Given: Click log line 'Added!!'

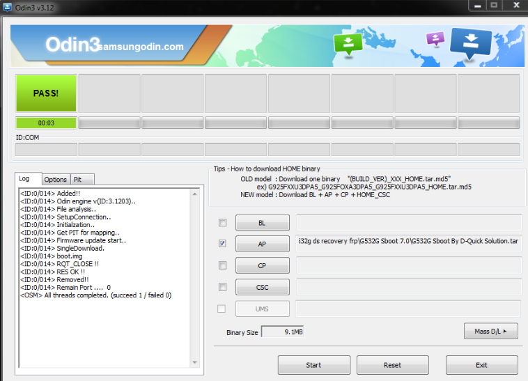Looking at the screenshot, I should point(50,193).
